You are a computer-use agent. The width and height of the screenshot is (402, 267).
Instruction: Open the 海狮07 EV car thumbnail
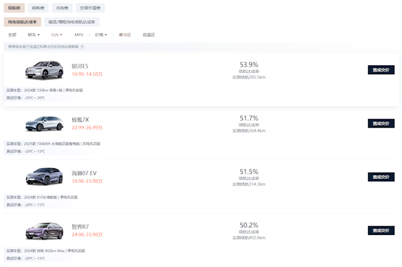45,177
